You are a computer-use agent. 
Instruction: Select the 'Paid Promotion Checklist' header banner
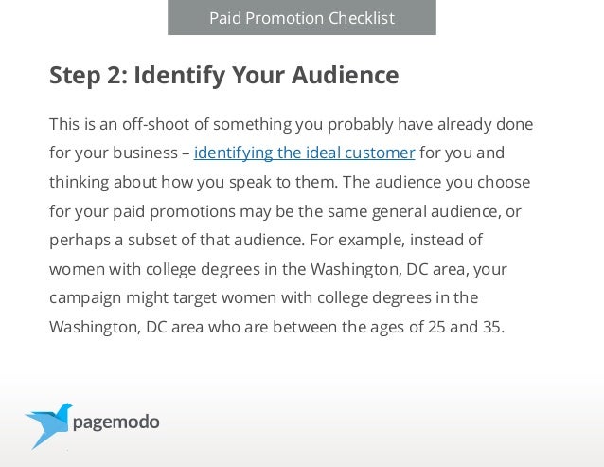pos(302,17)
